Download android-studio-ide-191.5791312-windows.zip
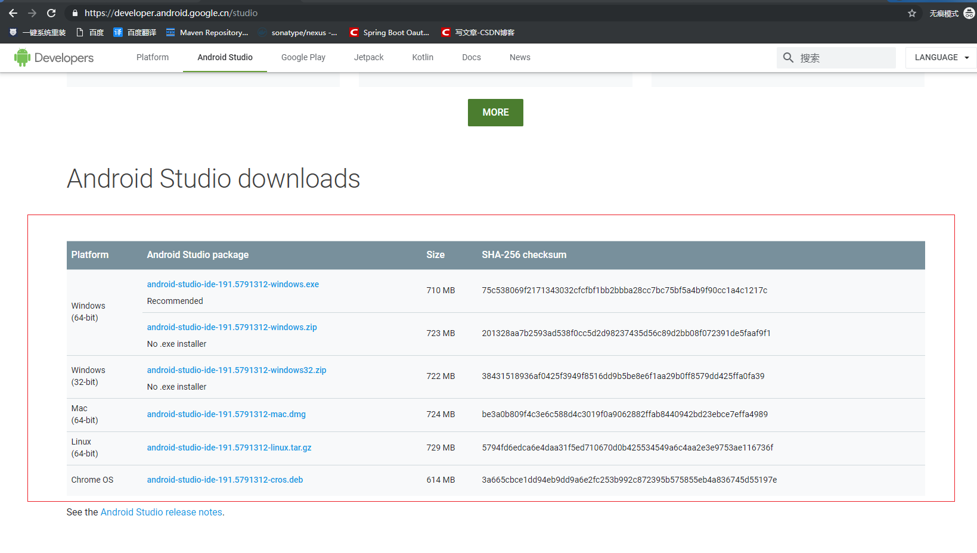977x553 pixels. coord(232,327)
